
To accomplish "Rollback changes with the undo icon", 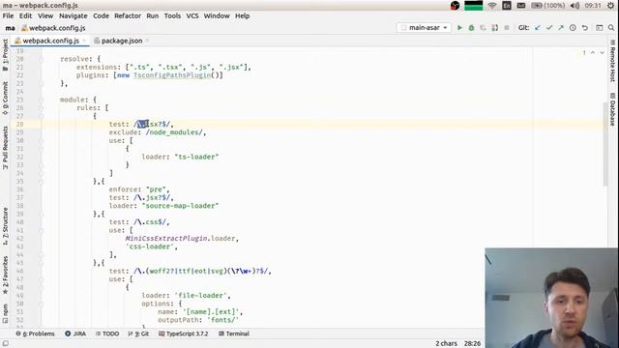I will [584, 28].
